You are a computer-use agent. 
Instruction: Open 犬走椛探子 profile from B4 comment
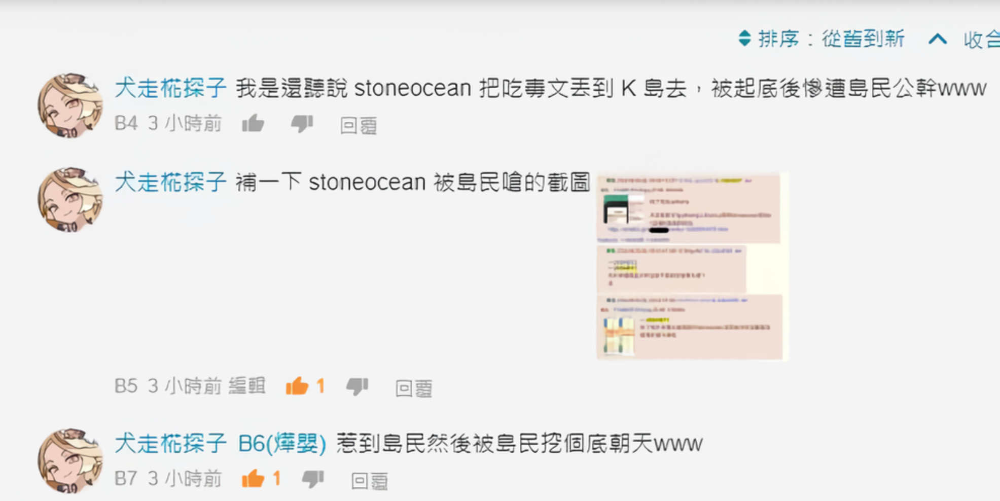(170, 88)
